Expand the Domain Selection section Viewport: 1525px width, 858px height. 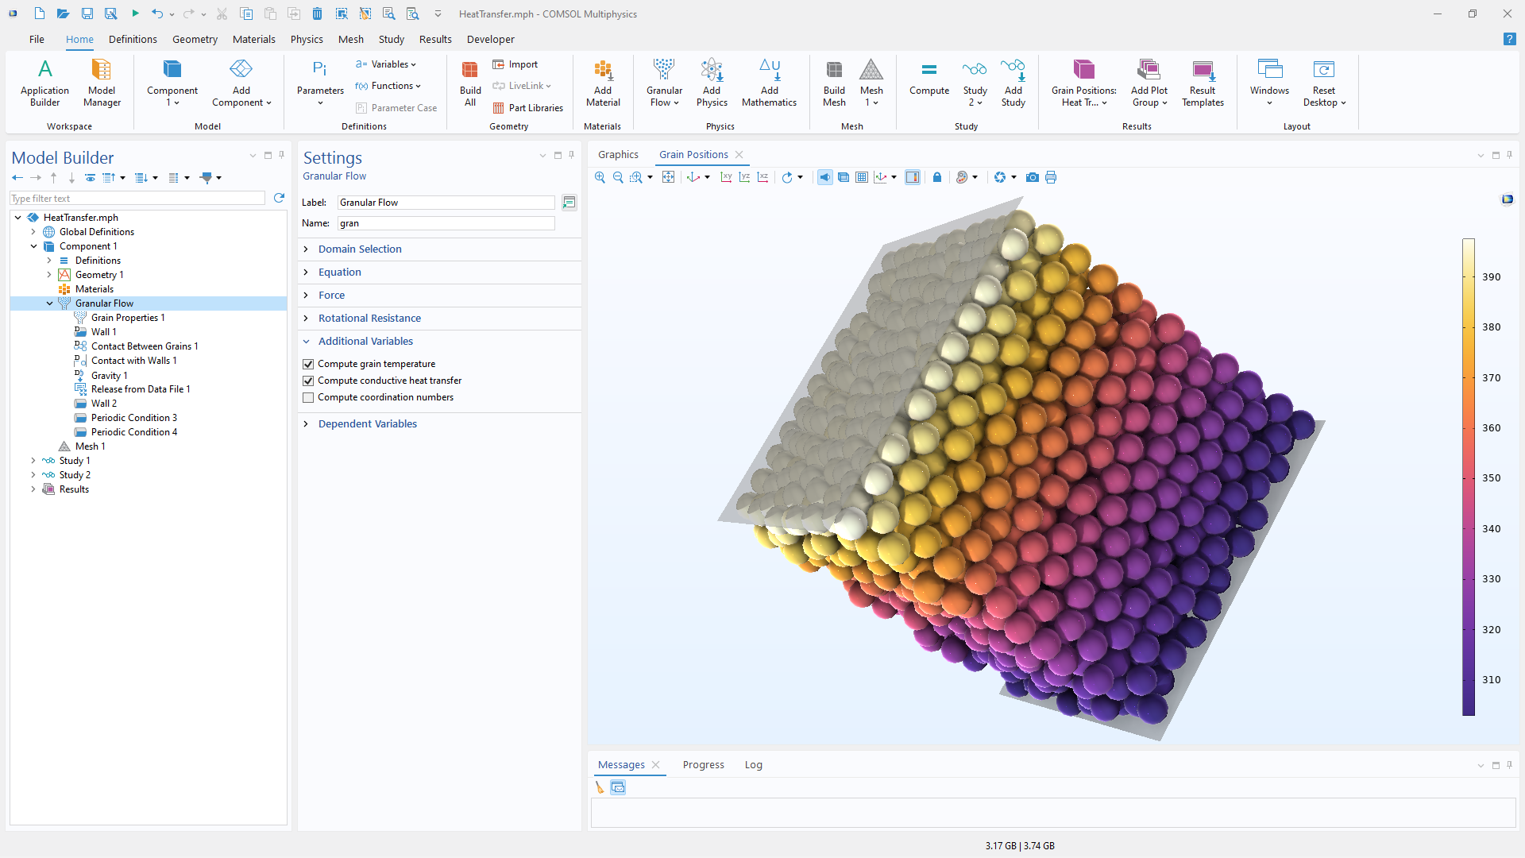pyautogui.click(x=360, y=249)
